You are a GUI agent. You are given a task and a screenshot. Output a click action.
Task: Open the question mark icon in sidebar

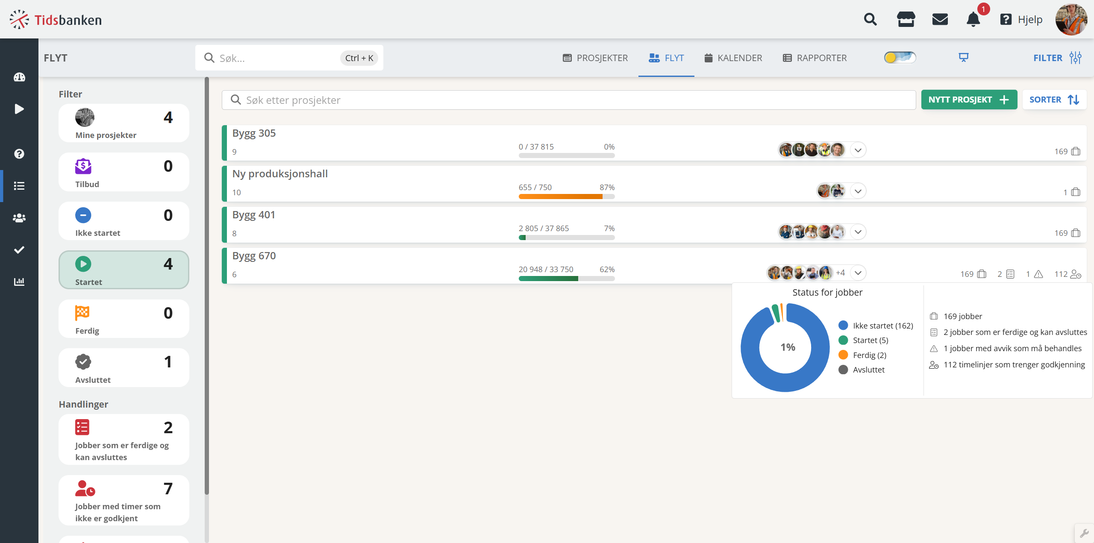19,154
